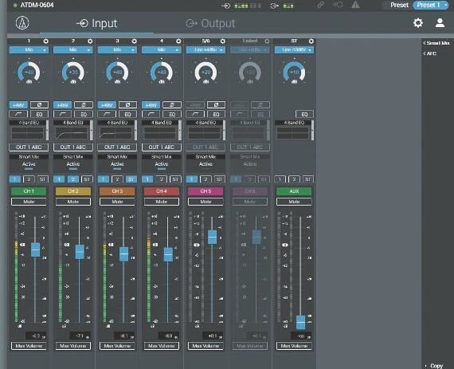Click the output level meter icon in top bar
Viewport: 454px width, 369px height.
pos(274,6)
